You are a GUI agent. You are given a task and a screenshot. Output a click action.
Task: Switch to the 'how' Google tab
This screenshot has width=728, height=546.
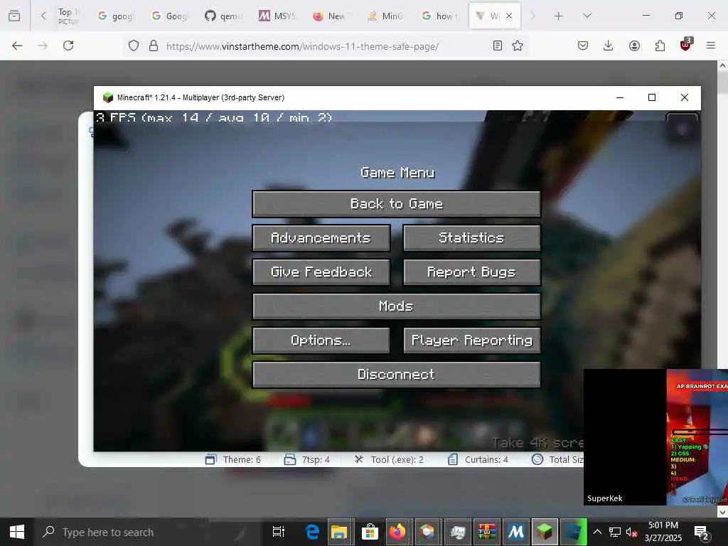pyautogui.click(x=439, y=16)
